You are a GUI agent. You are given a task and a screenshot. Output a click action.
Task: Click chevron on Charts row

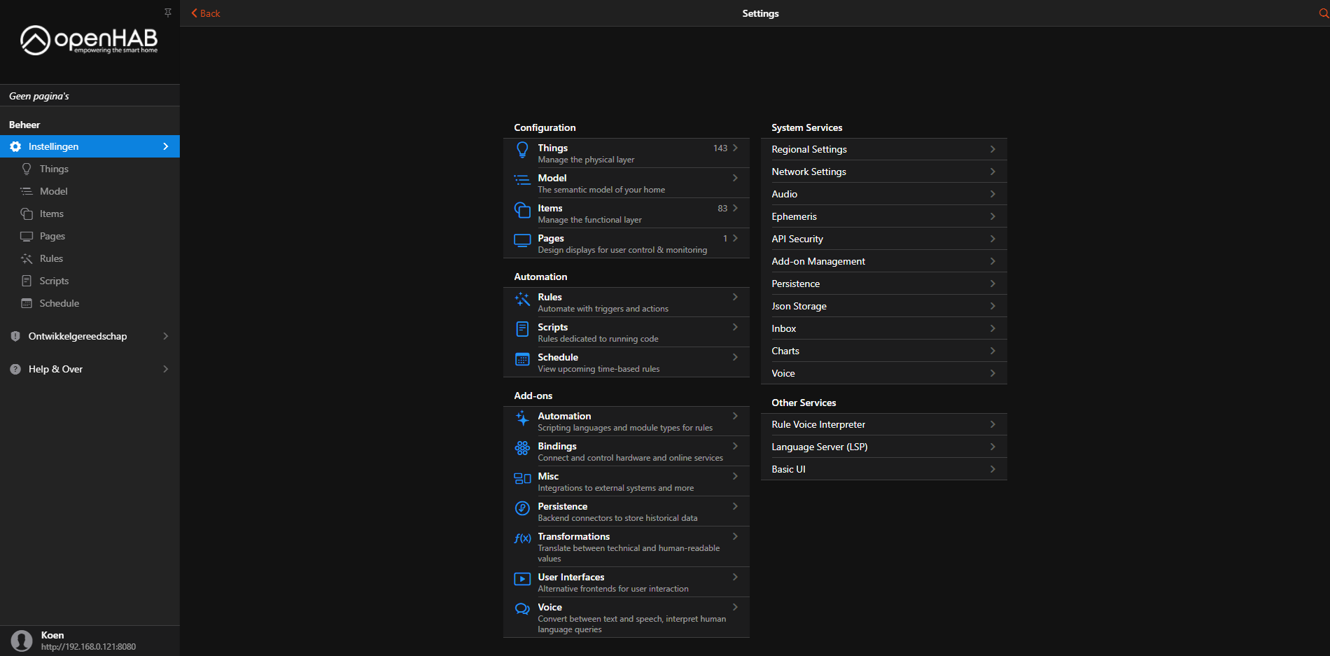(993, 351)
